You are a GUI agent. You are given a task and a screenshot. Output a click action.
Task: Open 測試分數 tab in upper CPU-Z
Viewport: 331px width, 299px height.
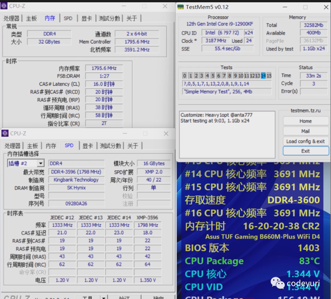109,18
